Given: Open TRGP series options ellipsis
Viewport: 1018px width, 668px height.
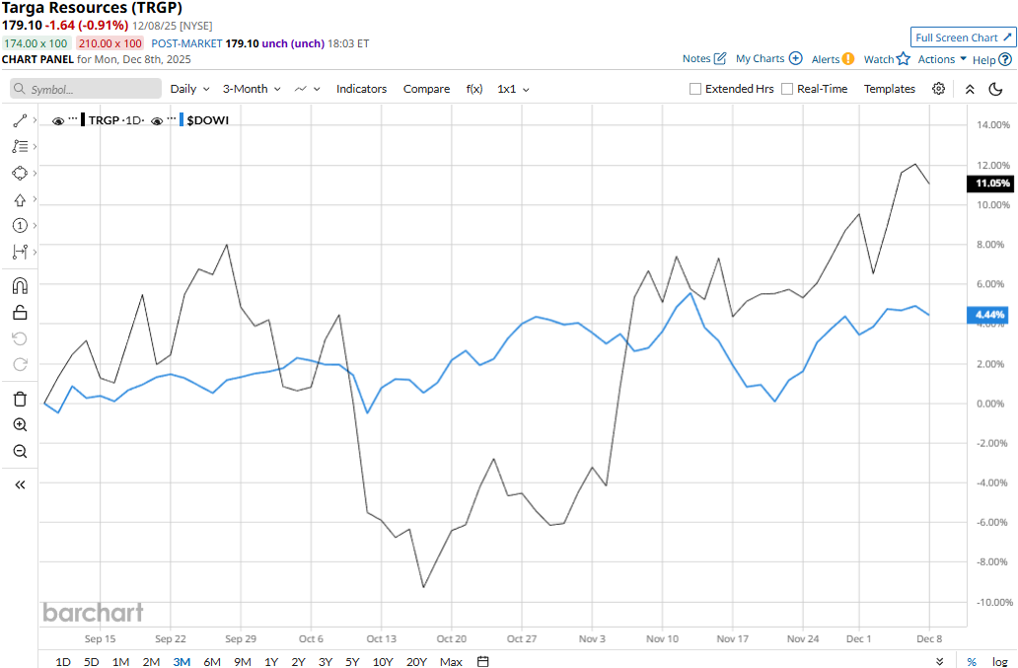Looking at the screenshot, I should (73, 118).
